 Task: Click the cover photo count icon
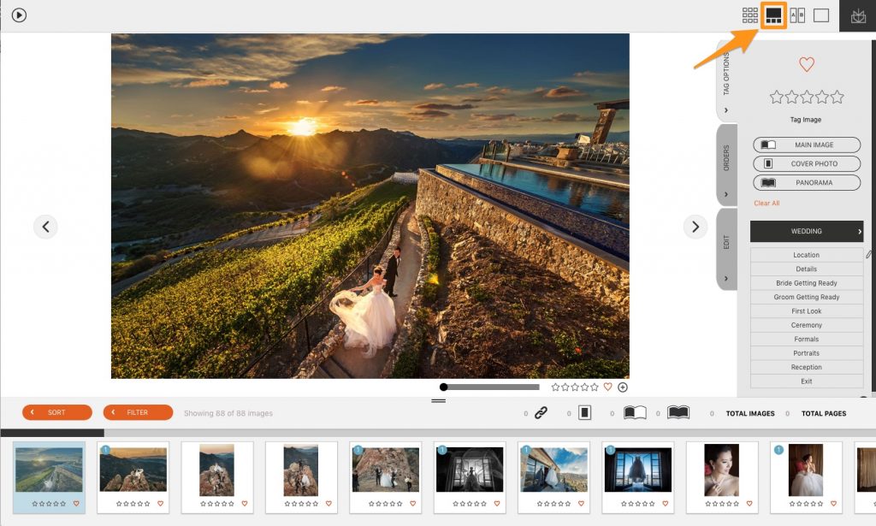click(584, 412)
